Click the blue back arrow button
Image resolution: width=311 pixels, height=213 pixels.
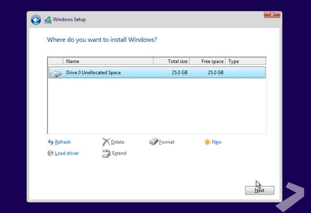point(36,20)
